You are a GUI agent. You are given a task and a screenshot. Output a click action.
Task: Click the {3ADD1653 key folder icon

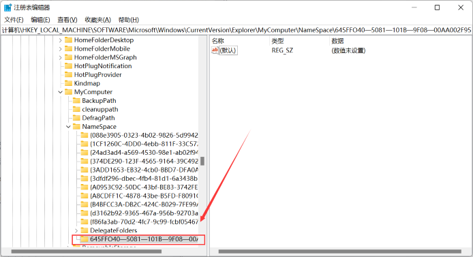click(x=85, y=170)
